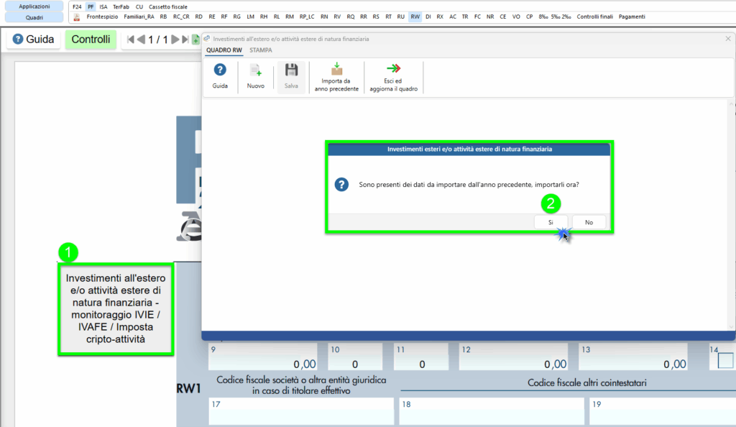Image resolution: width=736 pixels, height=427 pixels.
Task: Open the Quadri menu button
Action: pos(34,17)
